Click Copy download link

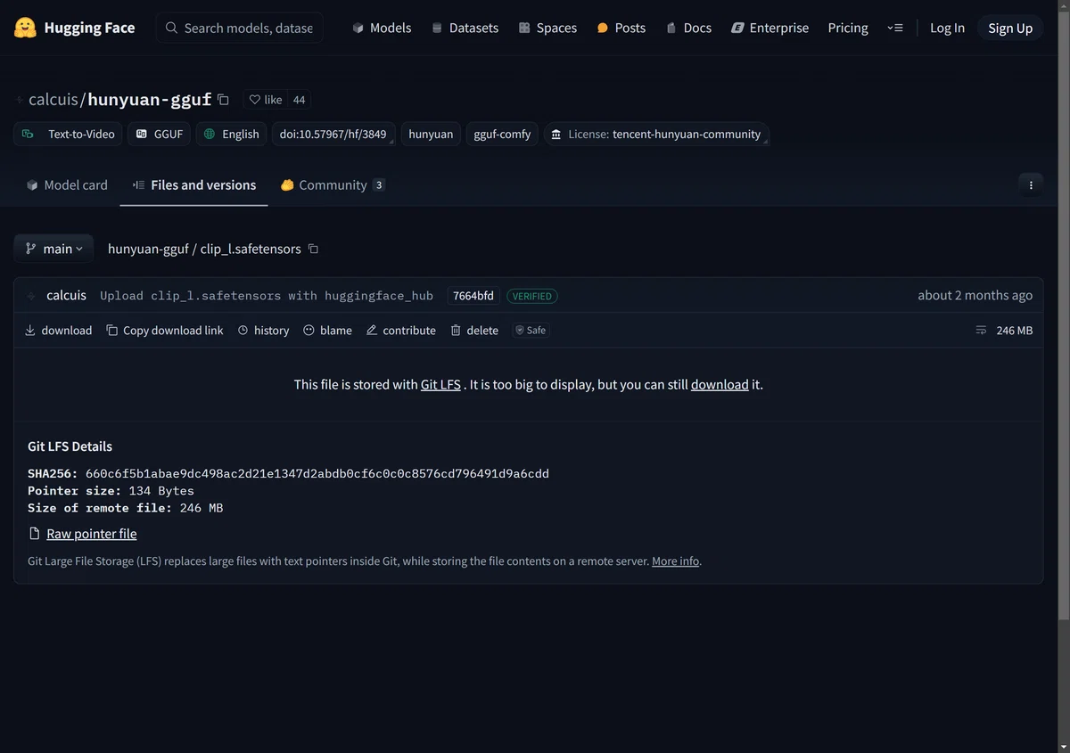click(x=165, y=330)
